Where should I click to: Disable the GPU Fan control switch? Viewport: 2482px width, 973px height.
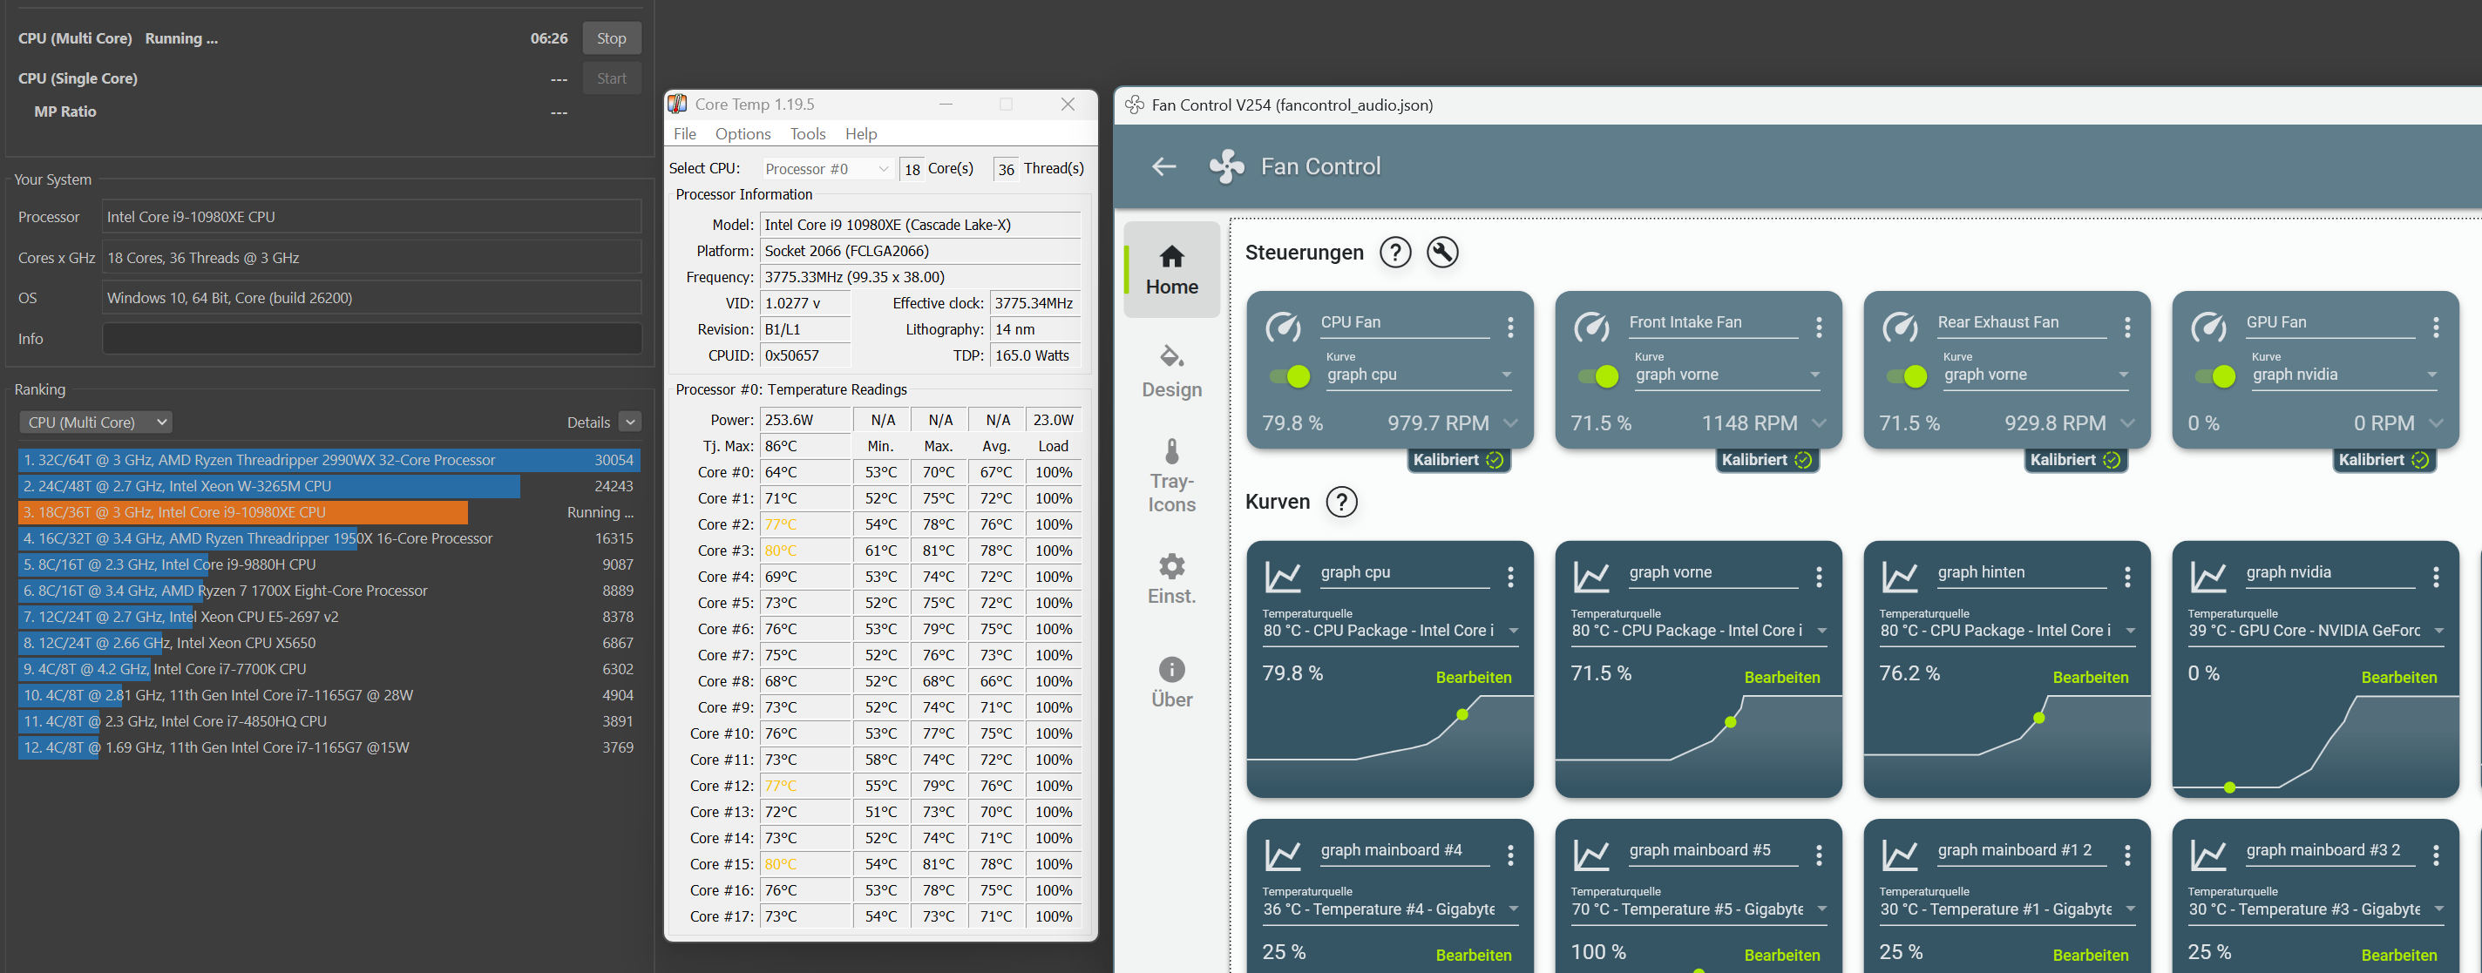[2214, 376]
